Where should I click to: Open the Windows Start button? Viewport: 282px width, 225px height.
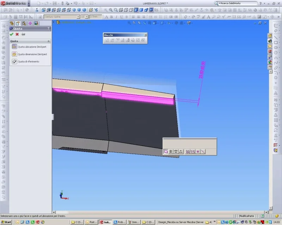click(6, 222)
